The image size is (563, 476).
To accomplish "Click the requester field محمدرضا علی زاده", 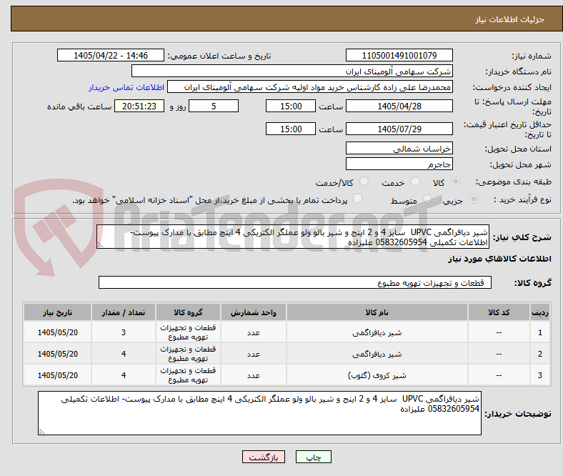I will pos(310,87).
